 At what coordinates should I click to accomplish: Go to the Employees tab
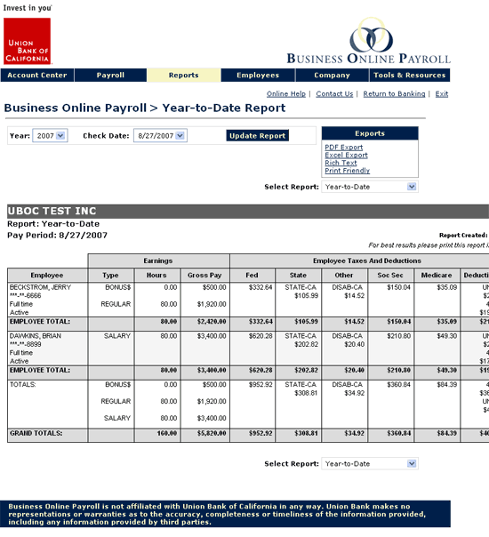point(258,75)
